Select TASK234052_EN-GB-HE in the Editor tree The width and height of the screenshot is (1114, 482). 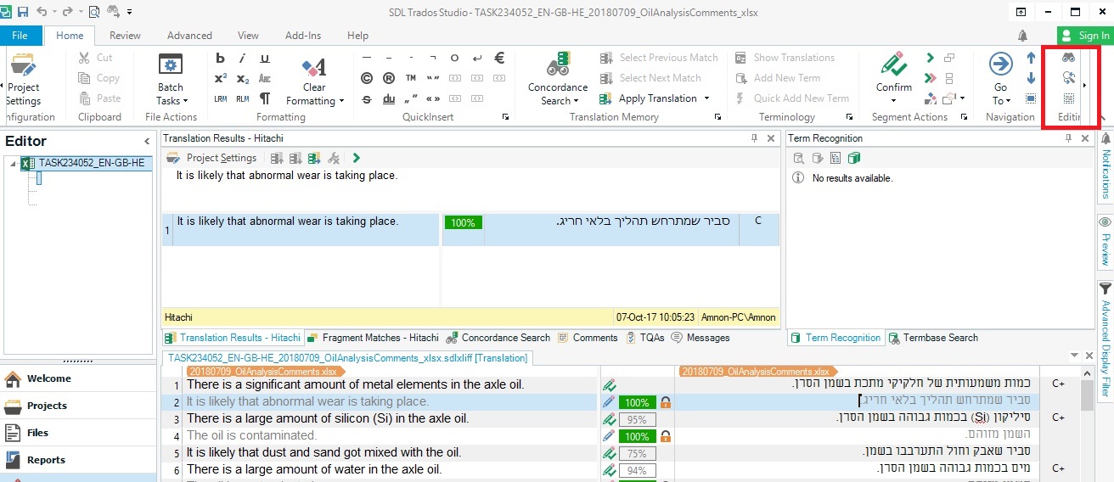(92, 163)
